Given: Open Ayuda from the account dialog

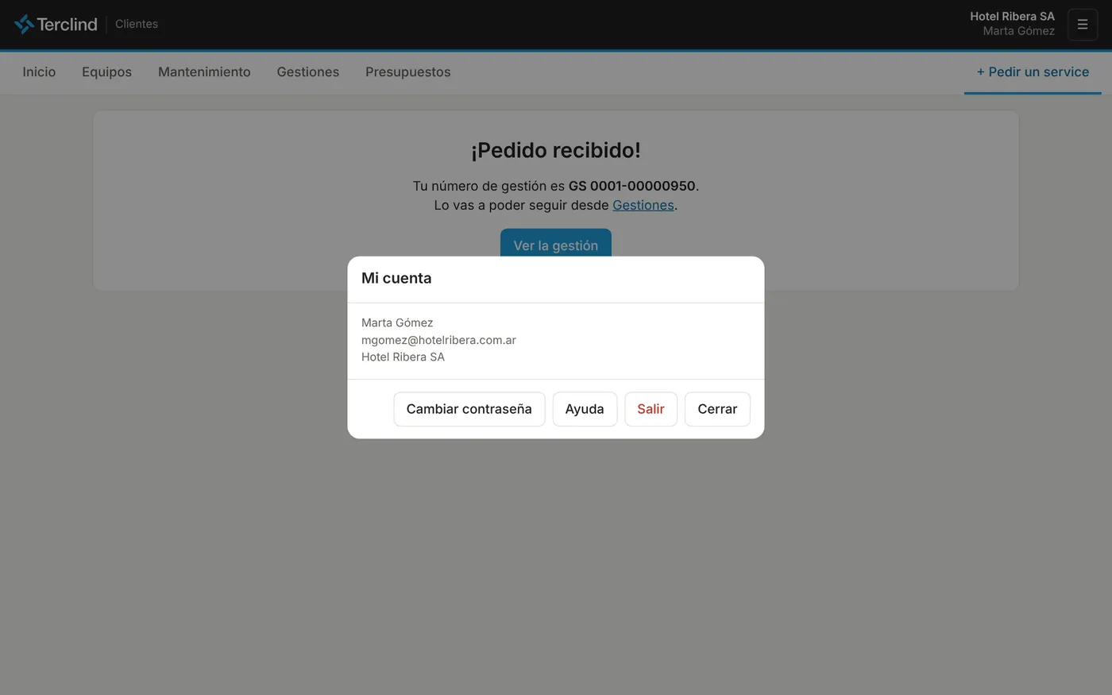Looking at the screenshot, I should [585, 409].
